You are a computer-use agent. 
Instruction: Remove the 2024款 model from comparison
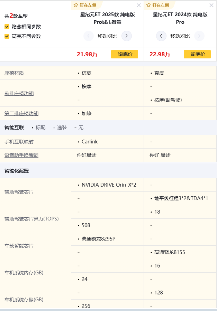coord(211,5)
